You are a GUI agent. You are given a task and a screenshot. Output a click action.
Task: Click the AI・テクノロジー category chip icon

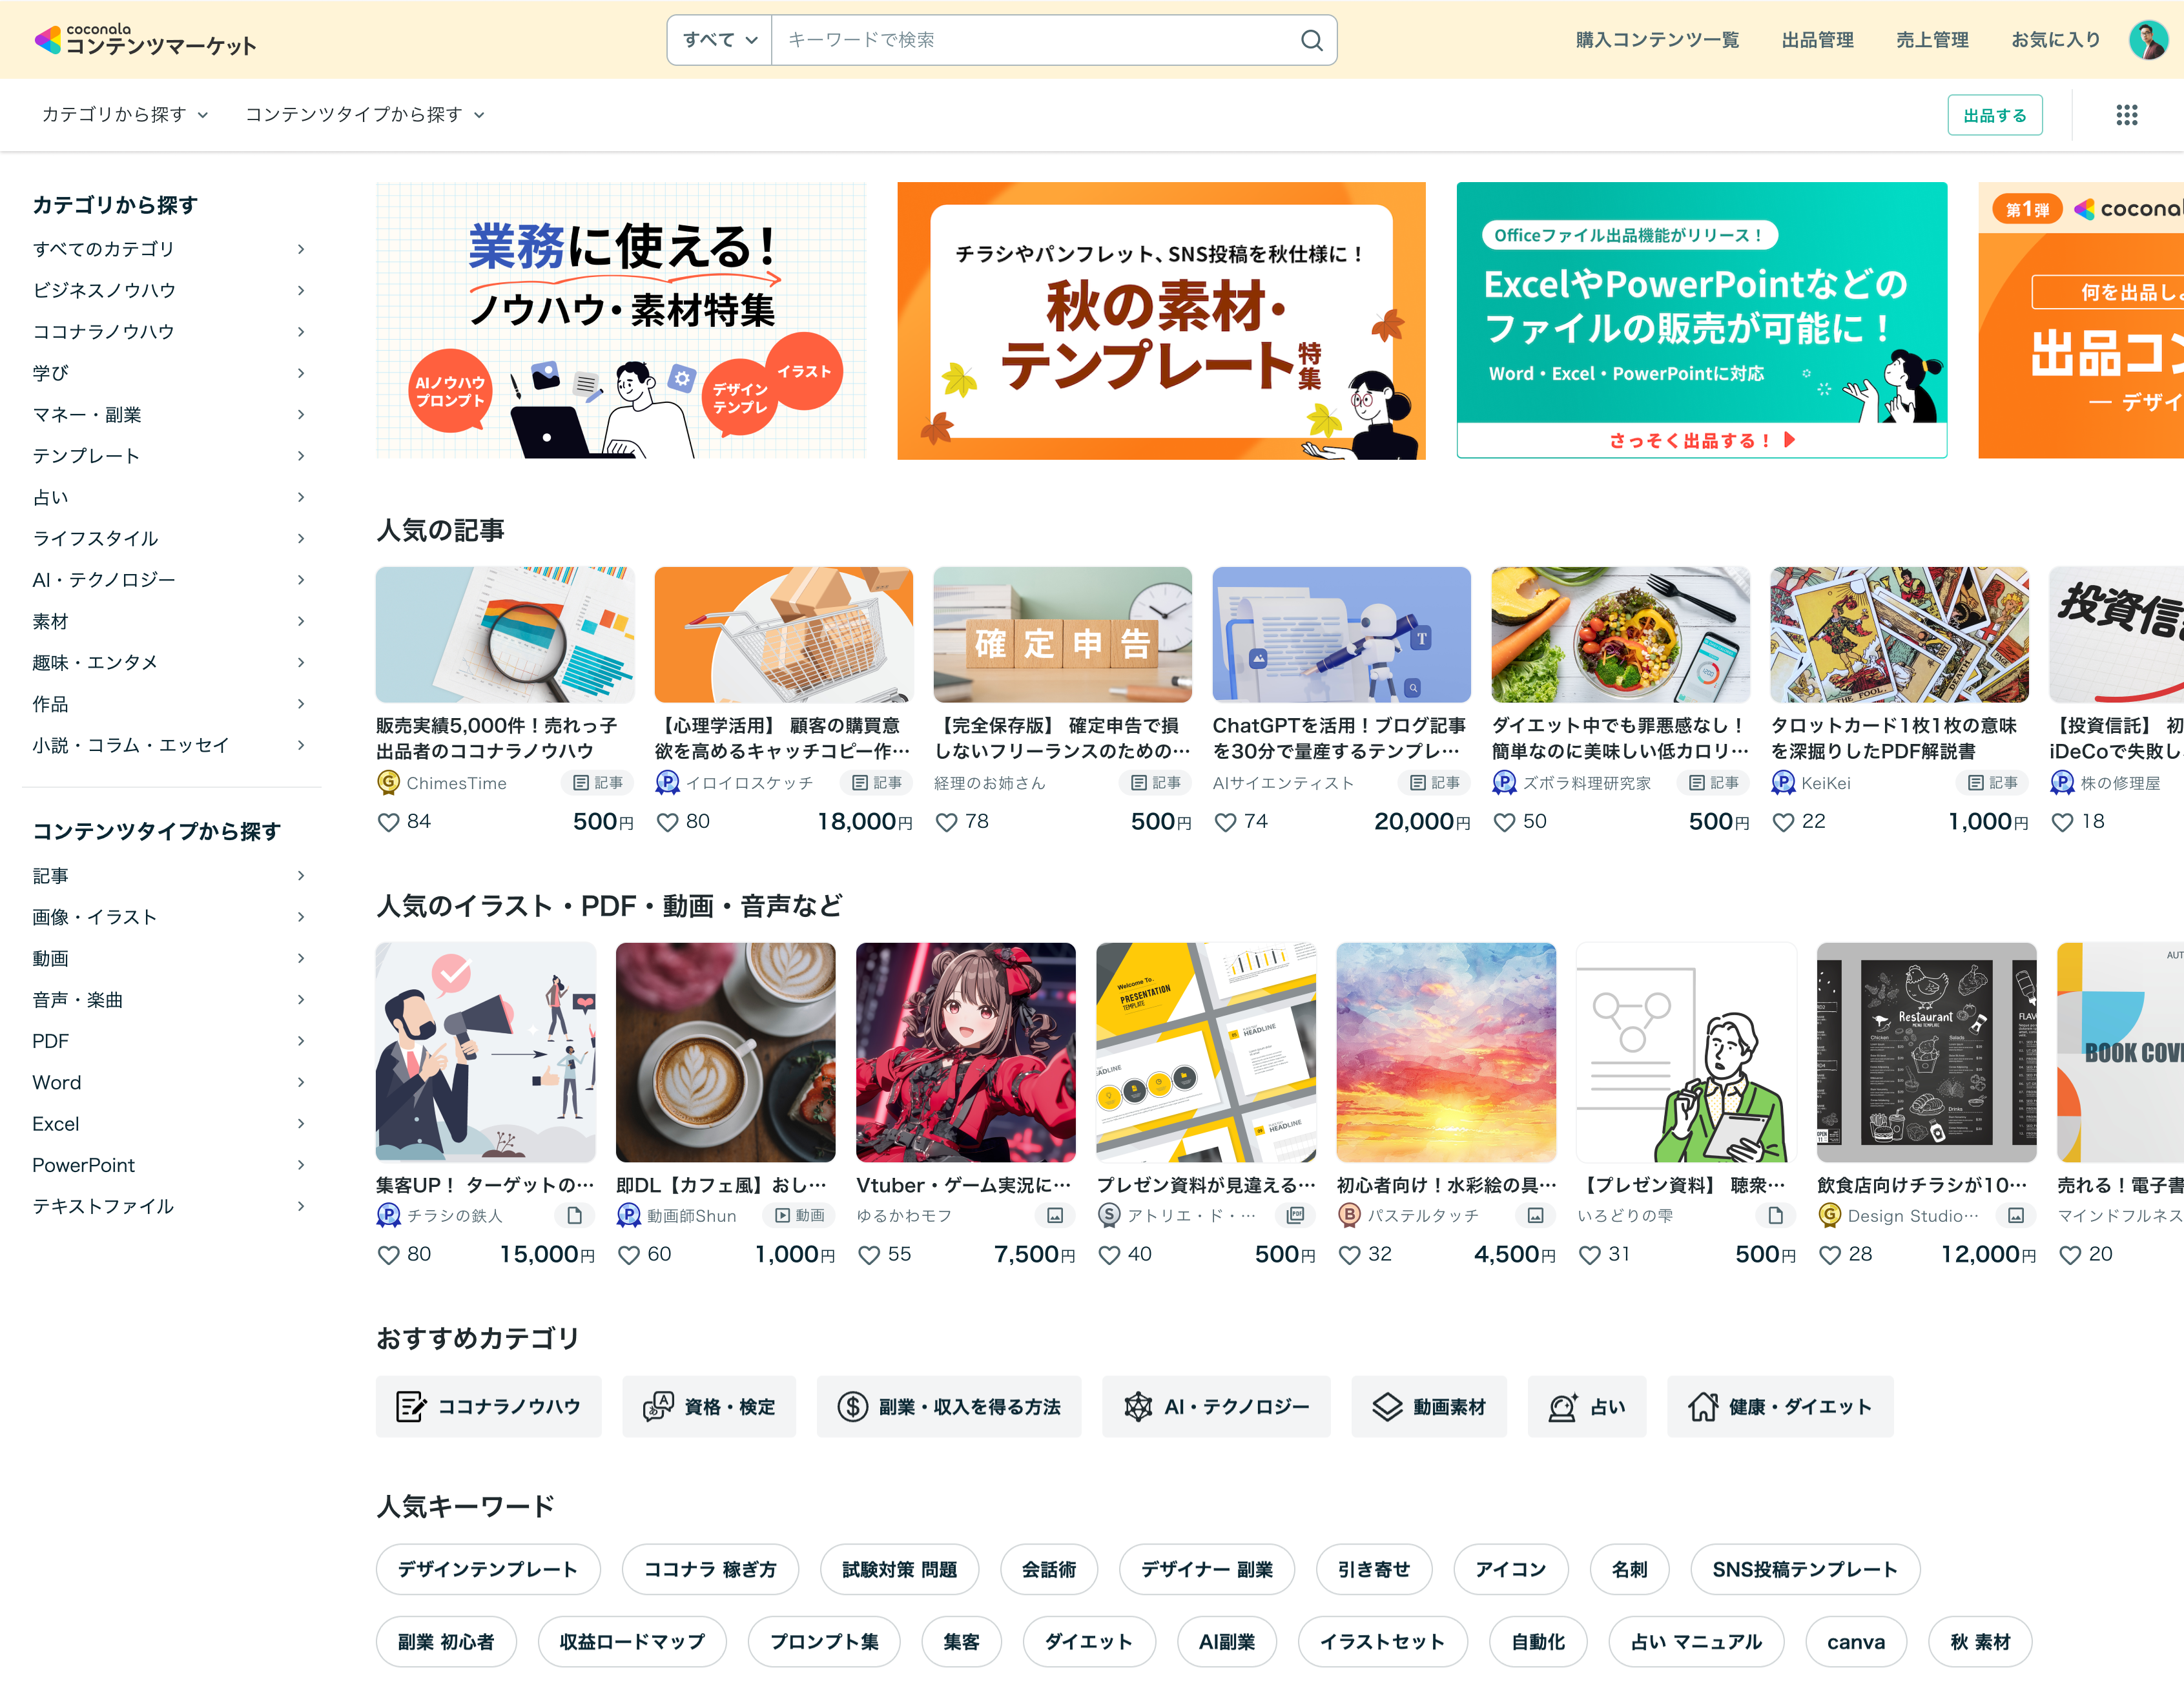1138,1407
